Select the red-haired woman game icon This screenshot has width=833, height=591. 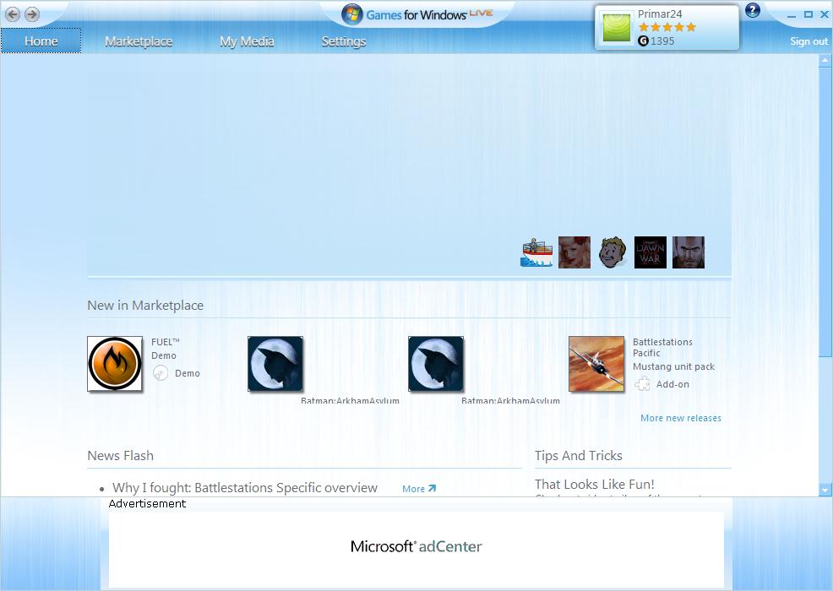click(x=574, y=252)
